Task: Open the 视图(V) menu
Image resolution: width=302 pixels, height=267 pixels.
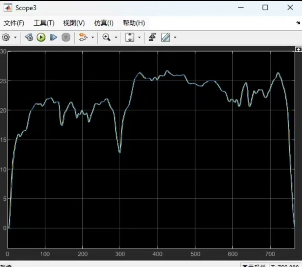Action: tap(74, 23)
